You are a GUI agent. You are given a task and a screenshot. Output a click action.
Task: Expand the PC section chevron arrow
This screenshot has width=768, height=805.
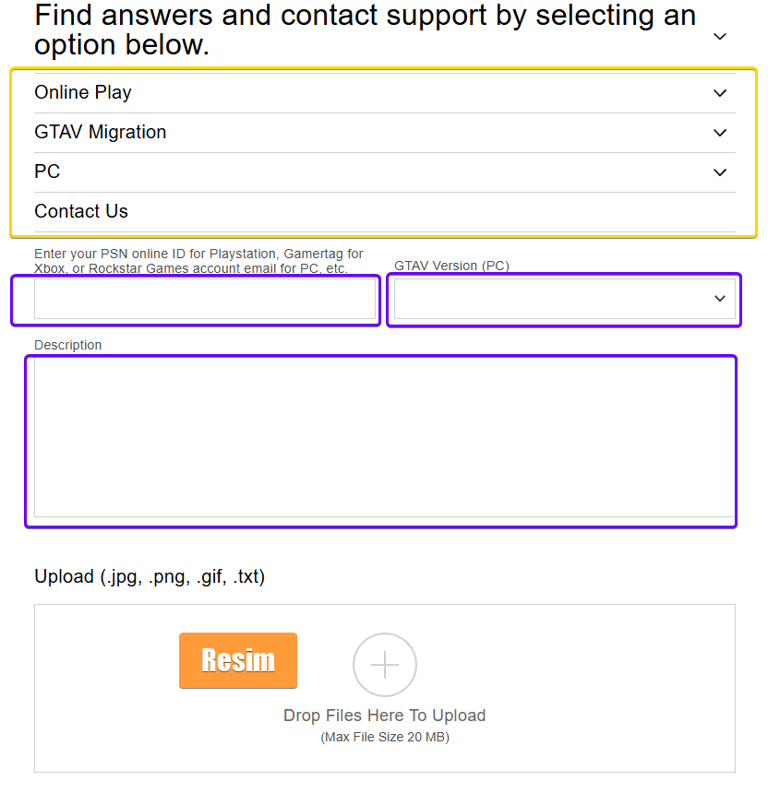tap(720, 172)
